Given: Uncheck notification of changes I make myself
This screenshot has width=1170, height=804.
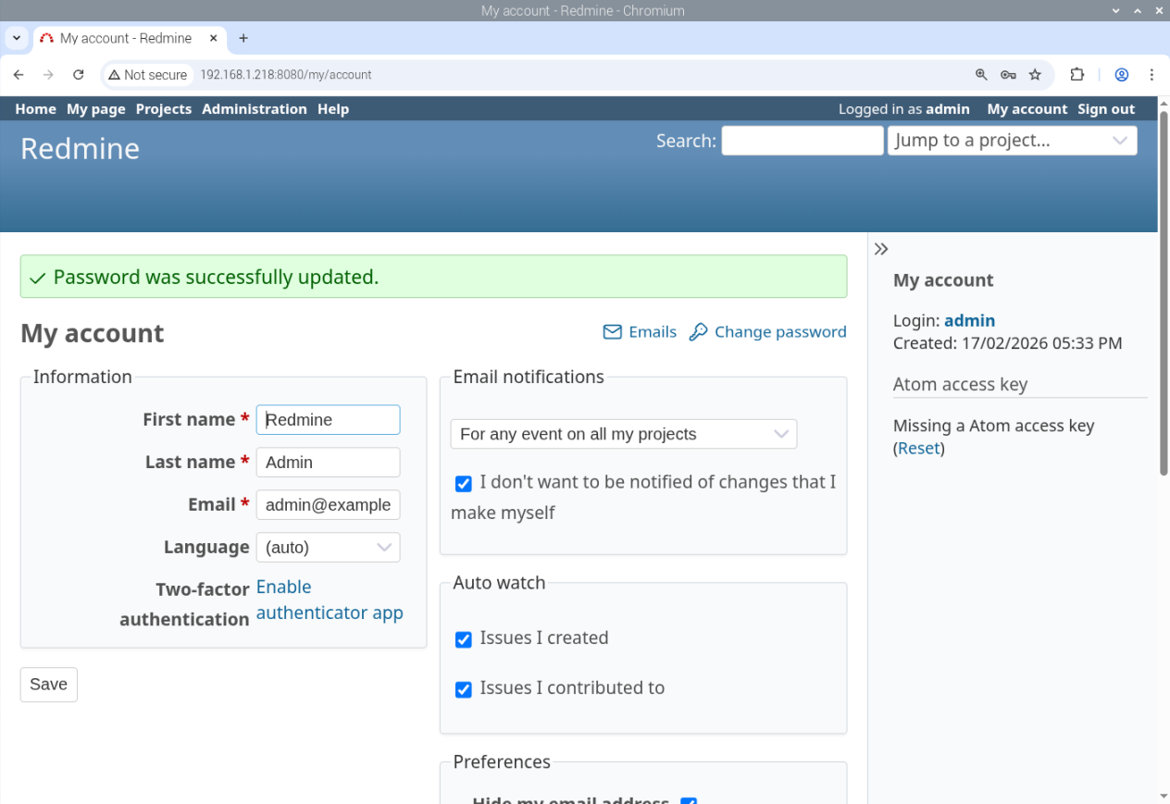Looking at the screenshot, I should (x=463, y=483).
